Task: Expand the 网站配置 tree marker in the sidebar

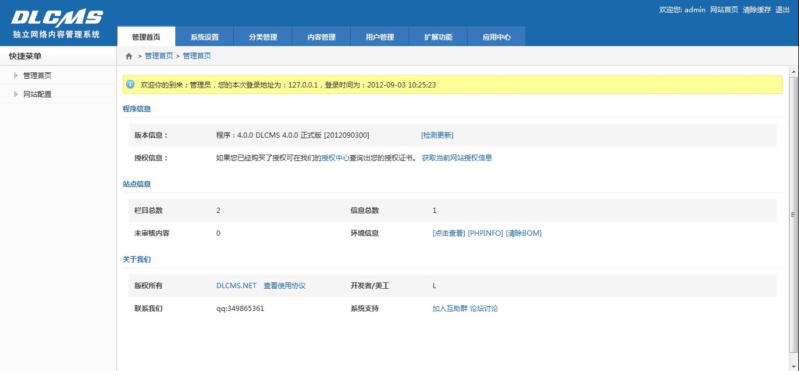Action: tap(16, 94)
